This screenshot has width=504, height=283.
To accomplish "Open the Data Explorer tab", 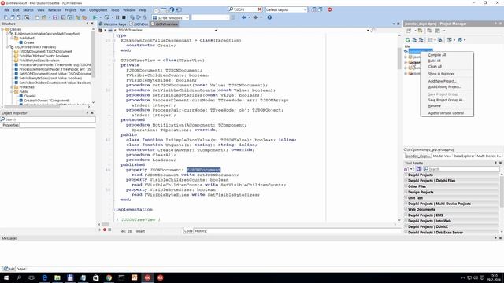I will (464, 156).
